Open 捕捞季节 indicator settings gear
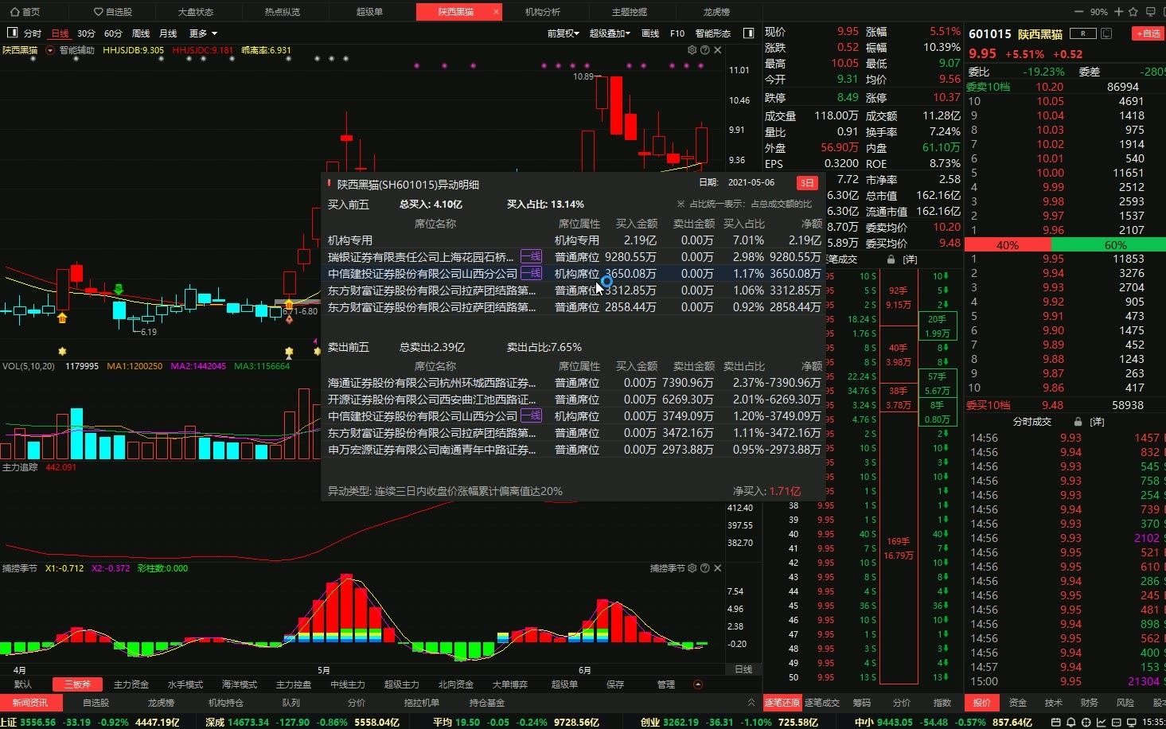 (692, 568)
